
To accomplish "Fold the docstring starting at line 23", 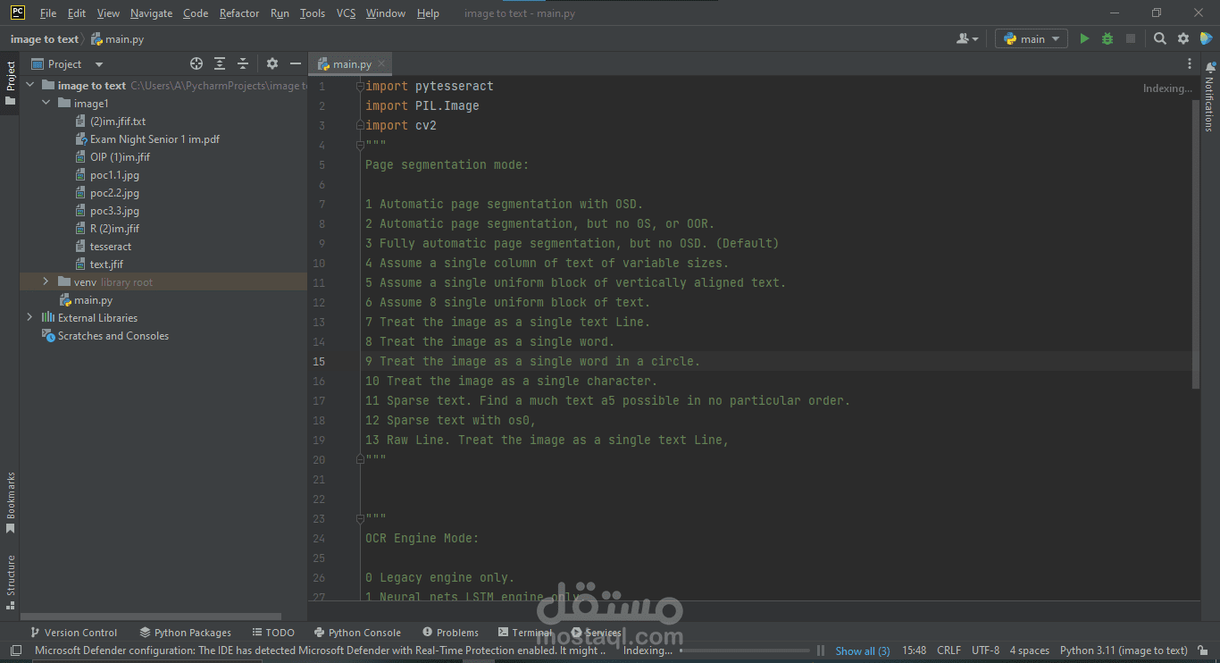I will tap(359, 519).
